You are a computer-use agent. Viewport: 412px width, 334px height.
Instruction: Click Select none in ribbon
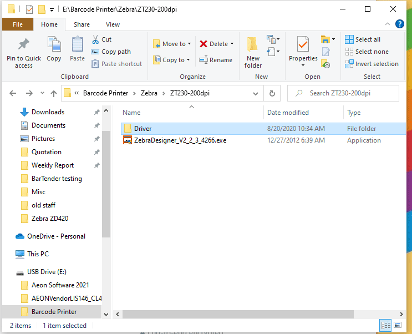coord(367,52)
